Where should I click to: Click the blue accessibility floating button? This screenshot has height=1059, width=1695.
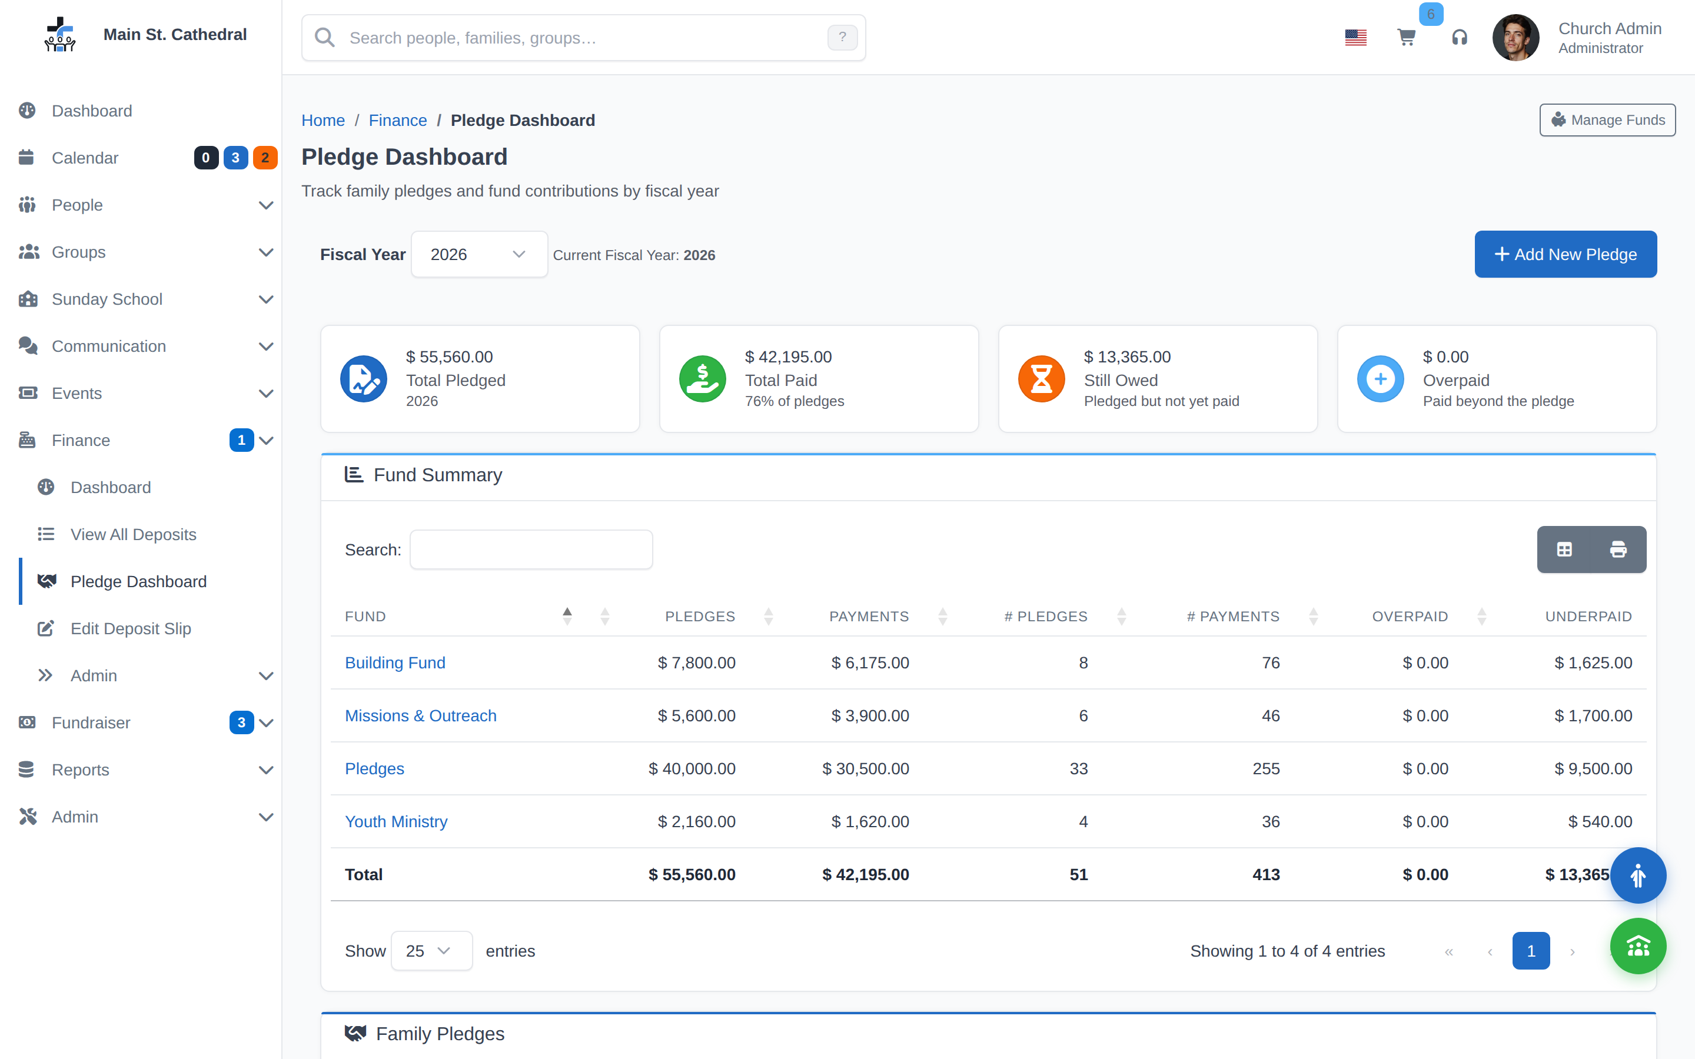[x=1637, y=875]
